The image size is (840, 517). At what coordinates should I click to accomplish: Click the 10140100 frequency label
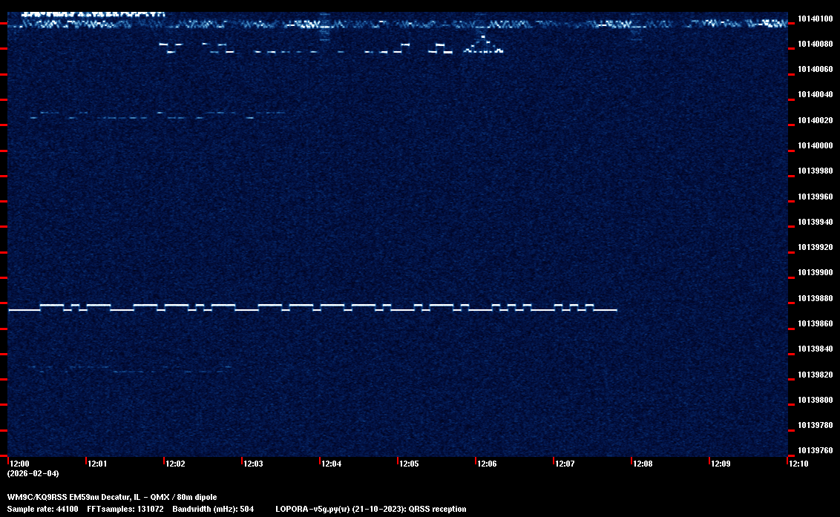(816, 19)
